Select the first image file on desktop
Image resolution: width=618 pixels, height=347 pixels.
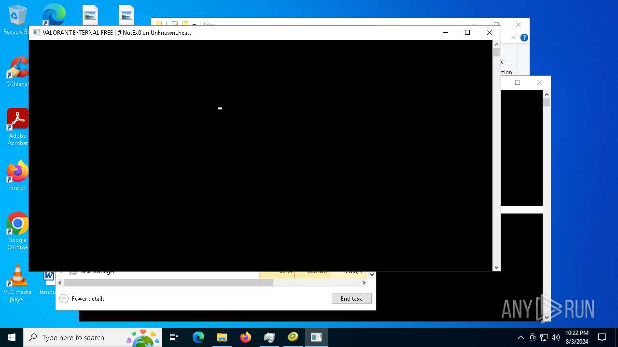point(90,14)
